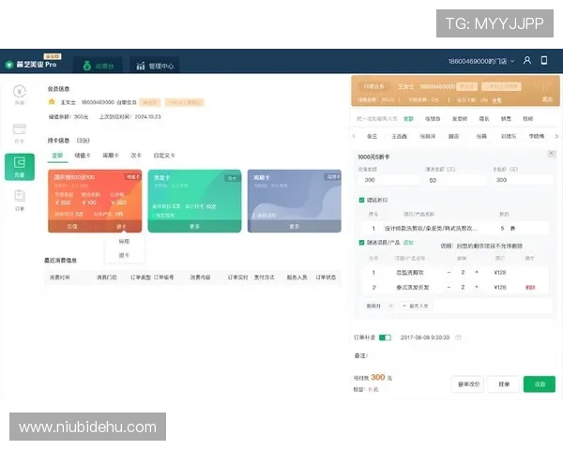Click the 卡售价 input showing 300
The height and width of the screenshot is (450, 563).
[x=523, y=180]
